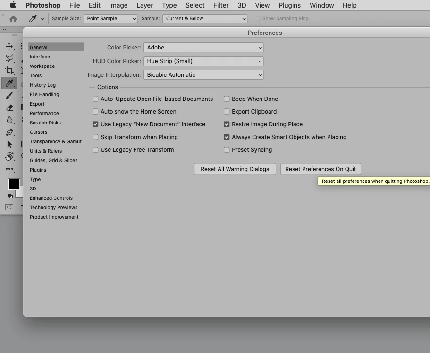430x353 pixels.
Task: Select the Polygonal Lasso tool
Action: 9,58
